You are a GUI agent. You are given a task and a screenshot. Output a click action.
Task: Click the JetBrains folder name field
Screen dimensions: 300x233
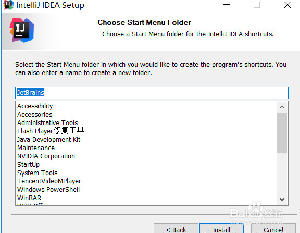click(152, 93)
